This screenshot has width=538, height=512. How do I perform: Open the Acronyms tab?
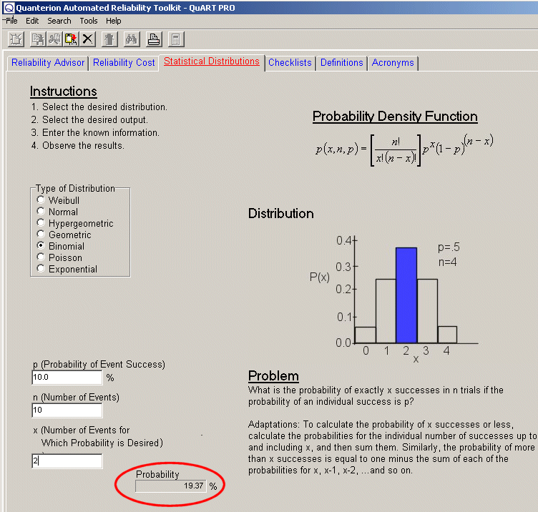[x=393, y=63]
